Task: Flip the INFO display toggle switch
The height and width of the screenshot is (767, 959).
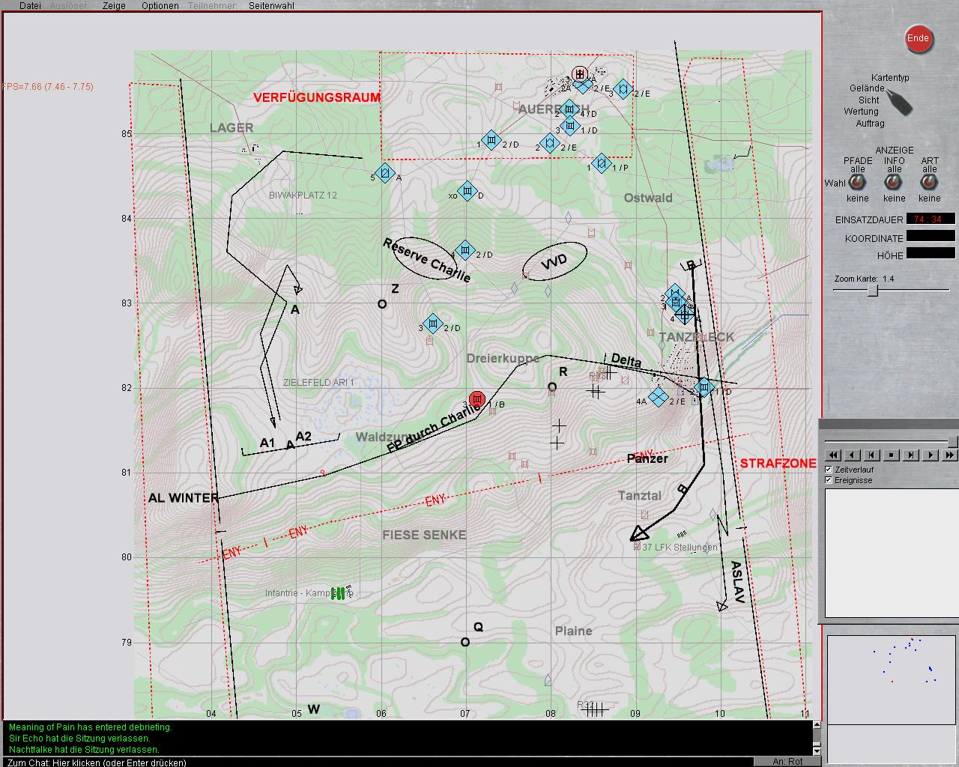Action: 894,183
